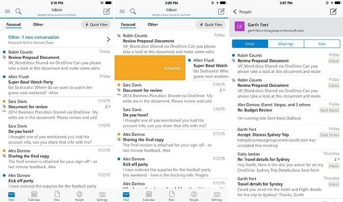Viewport: 343px width, 202px height.
Task: Open swiped Super Bowl Watch email, middle screen
Action: (207, 68)
